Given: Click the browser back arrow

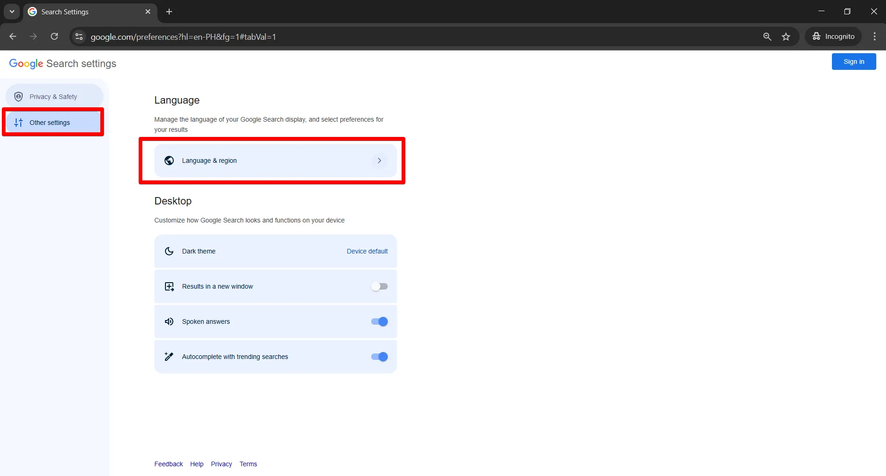Looking at the screenshot, I should click(13, 37).
